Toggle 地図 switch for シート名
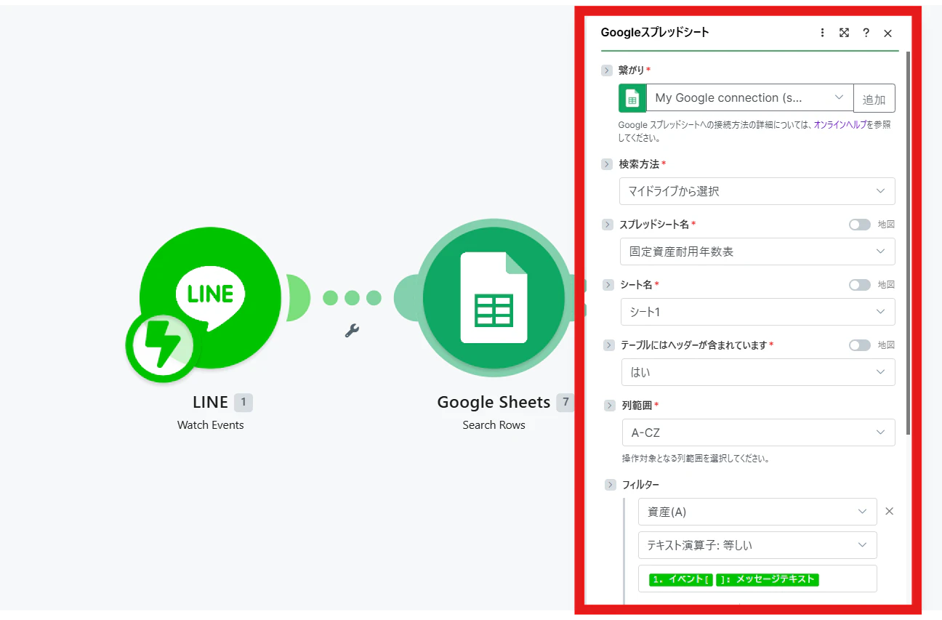 click(860, 285)
